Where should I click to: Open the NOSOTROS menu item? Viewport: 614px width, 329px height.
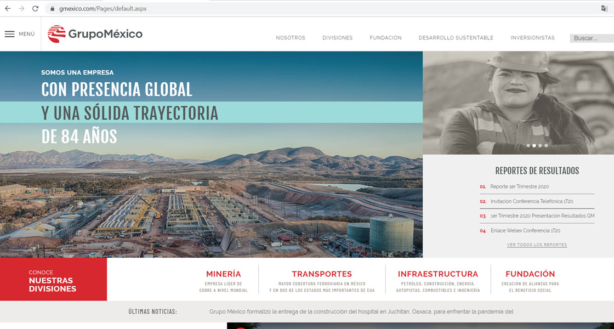pos(291,38)
